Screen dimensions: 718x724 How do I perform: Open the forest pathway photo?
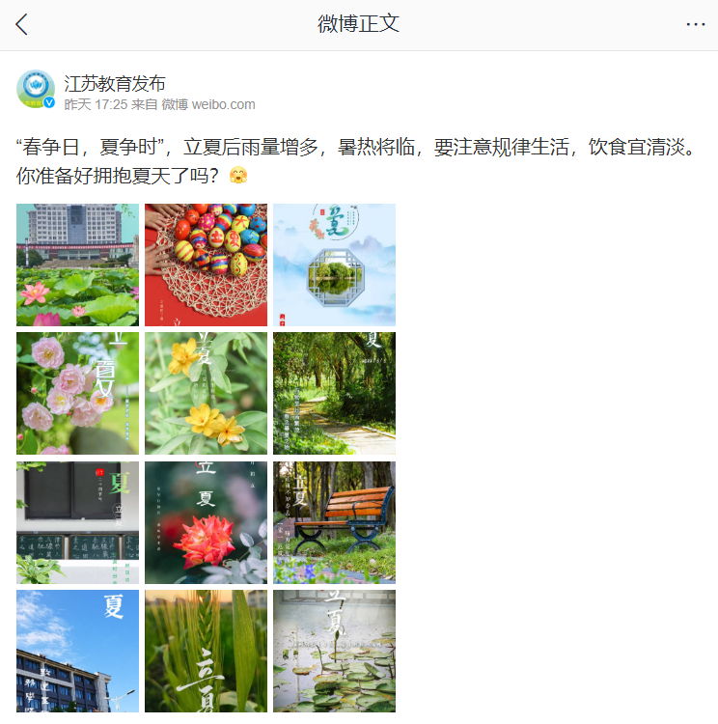pos(334,394)
